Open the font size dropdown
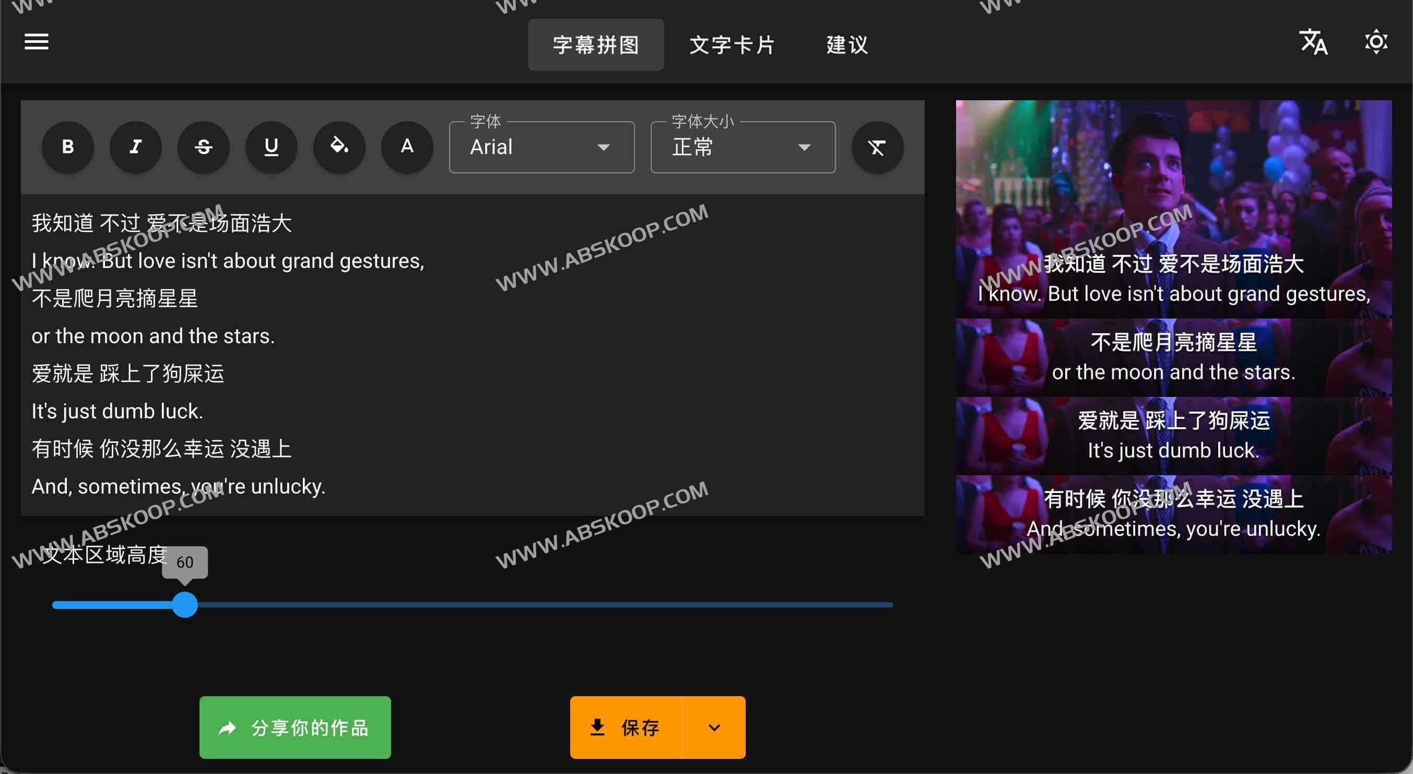Screen dimensions: 1413x774 click(x=743, y=148)
